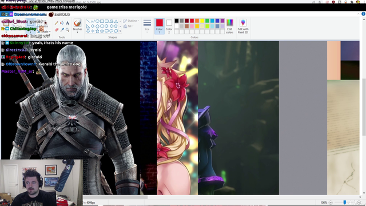Choose the Rectangle shape
The height and width of the screenshot is (206, 366).
point(102,21)
